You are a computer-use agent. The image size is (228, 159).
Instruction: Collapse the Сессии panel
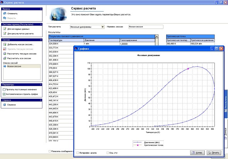pyautogui.click(x=41, y=40)
